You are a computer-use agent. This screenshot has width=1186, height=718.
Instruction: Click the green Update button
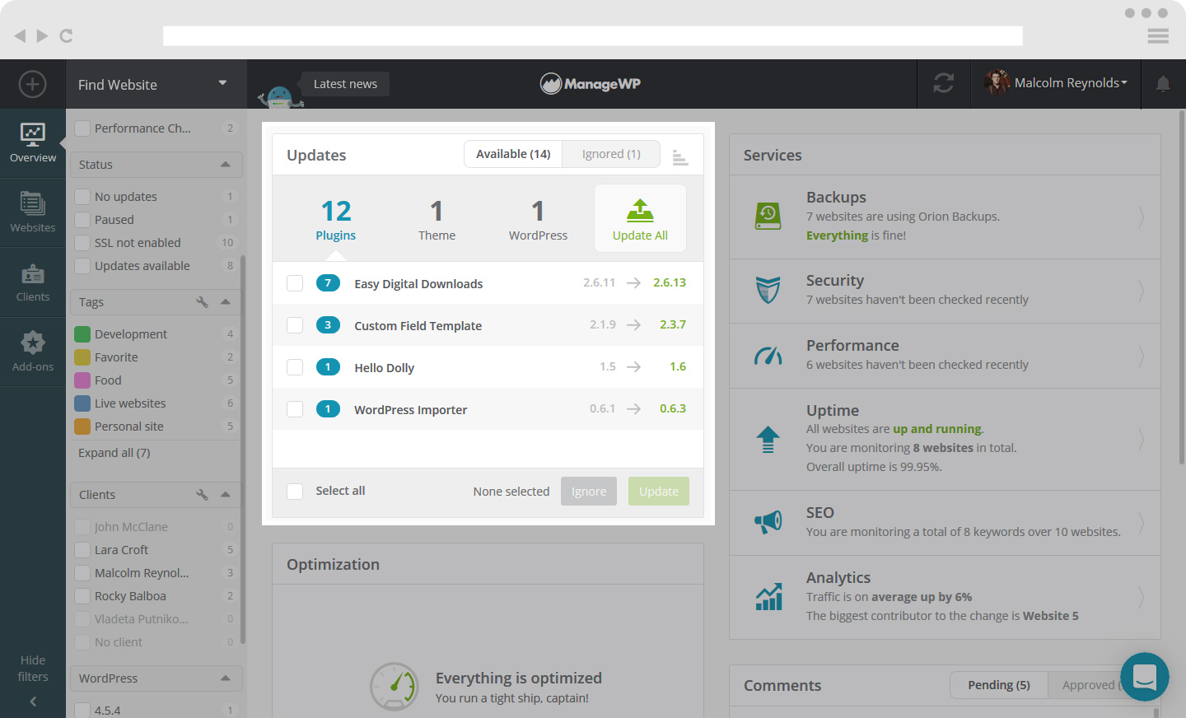pyautogui.click(x=659, y=492)
